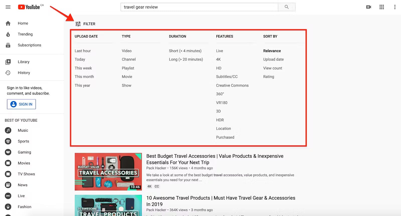Enable the 360° feature filter
401x216 pixels.
tap(220, 94)
